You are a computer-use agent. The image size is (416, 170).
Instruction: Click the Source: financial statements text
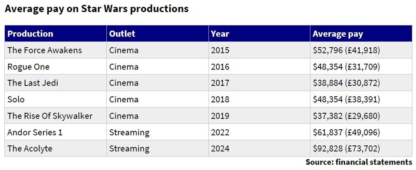[x=359, y=162]
